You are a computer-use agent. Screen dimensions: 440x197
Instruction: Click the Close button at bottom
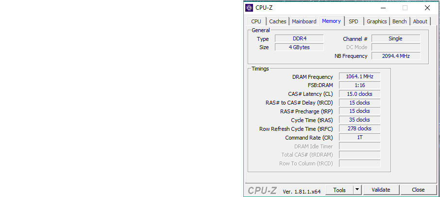[x=418, y=190]
